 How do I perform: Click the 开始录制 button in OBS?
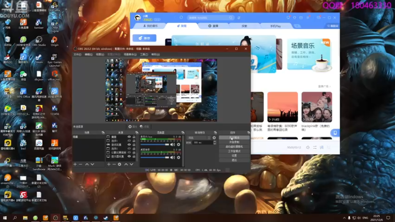click(234, 142)
